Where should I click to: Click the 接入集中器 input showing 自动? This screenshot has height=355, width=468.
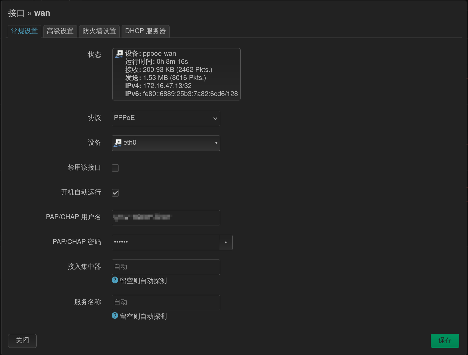coord(166,267)
